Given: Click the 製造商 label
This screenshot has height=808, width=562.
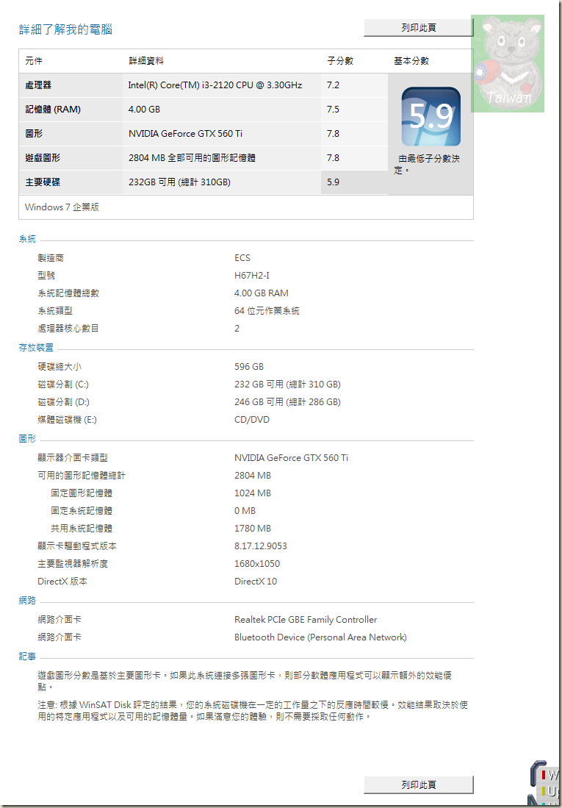Looking at the screenshot, I should pyautogui.click(x=51, y=258).
